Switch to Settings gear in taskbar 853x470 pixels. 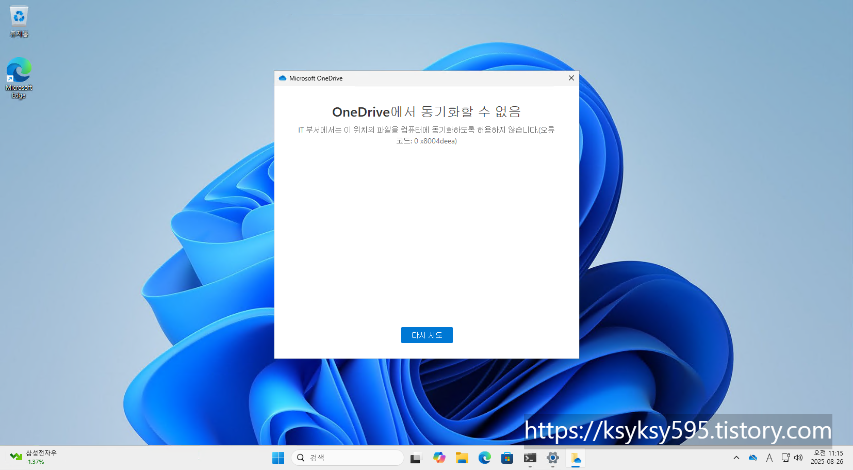click(552, 458)
